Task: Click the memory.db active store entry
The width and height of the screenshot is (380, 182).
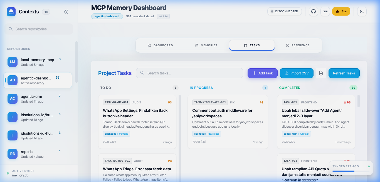Action: pos(20,175)
